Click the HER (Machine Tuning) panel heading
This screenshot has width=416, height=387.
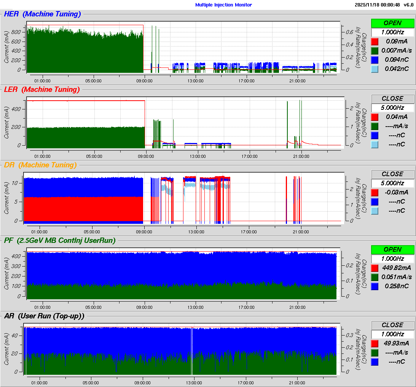click(x=42, y=14)
